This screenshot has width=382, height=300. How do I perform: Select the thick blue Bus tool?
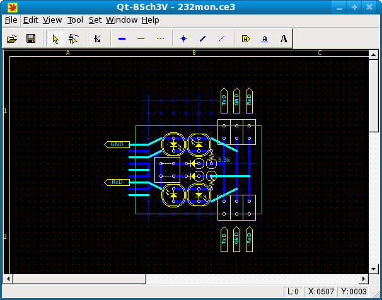tap(122, 39)
